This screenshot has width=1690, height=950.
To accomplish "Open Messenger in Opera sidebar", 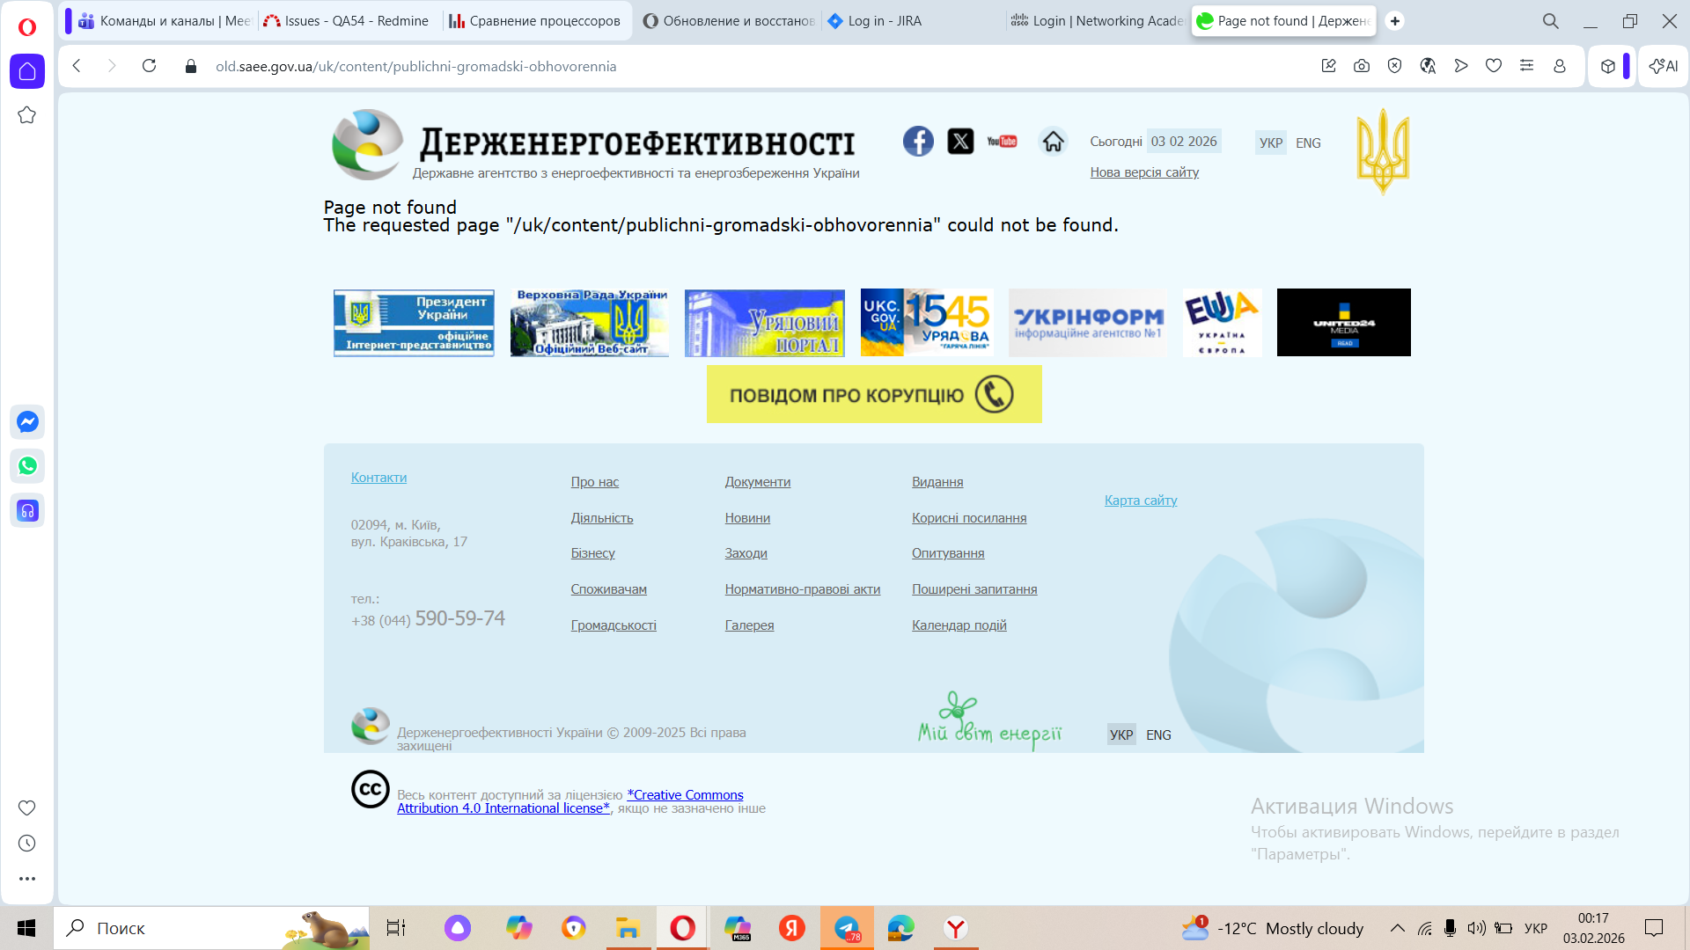I will [27, 422].
